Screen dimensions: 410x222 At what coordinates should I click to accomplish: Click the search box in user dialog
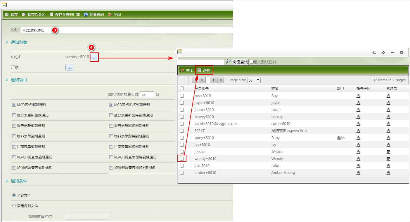(x=201, y=62)
